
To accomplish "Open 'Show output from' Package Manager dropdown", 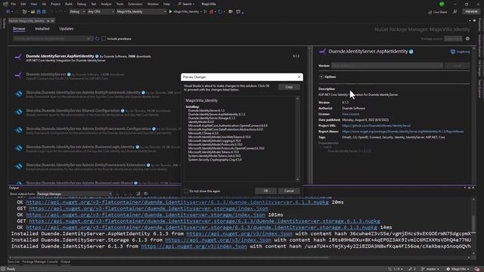I will coord(74,194).
